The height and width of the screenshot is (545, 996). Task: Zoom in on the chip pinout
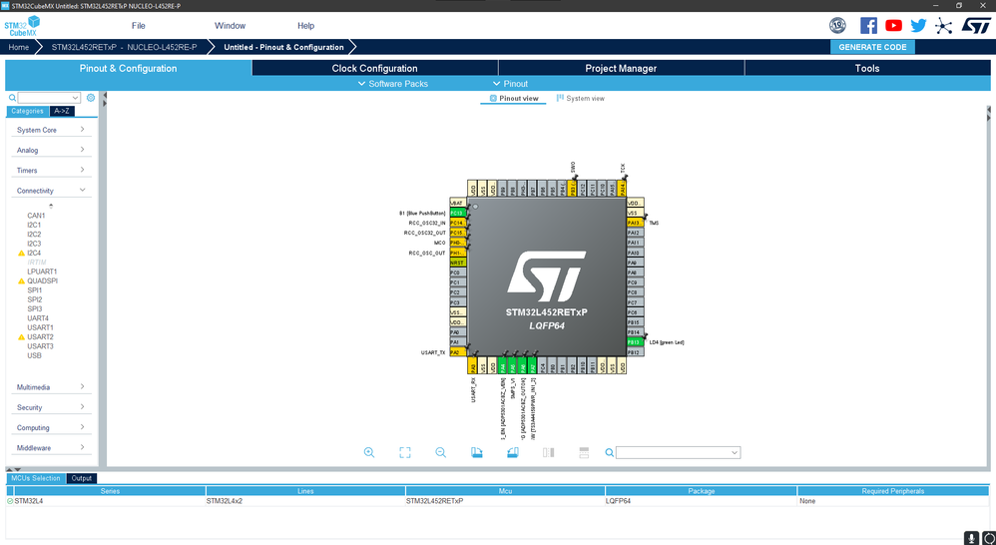click(369, 452)
